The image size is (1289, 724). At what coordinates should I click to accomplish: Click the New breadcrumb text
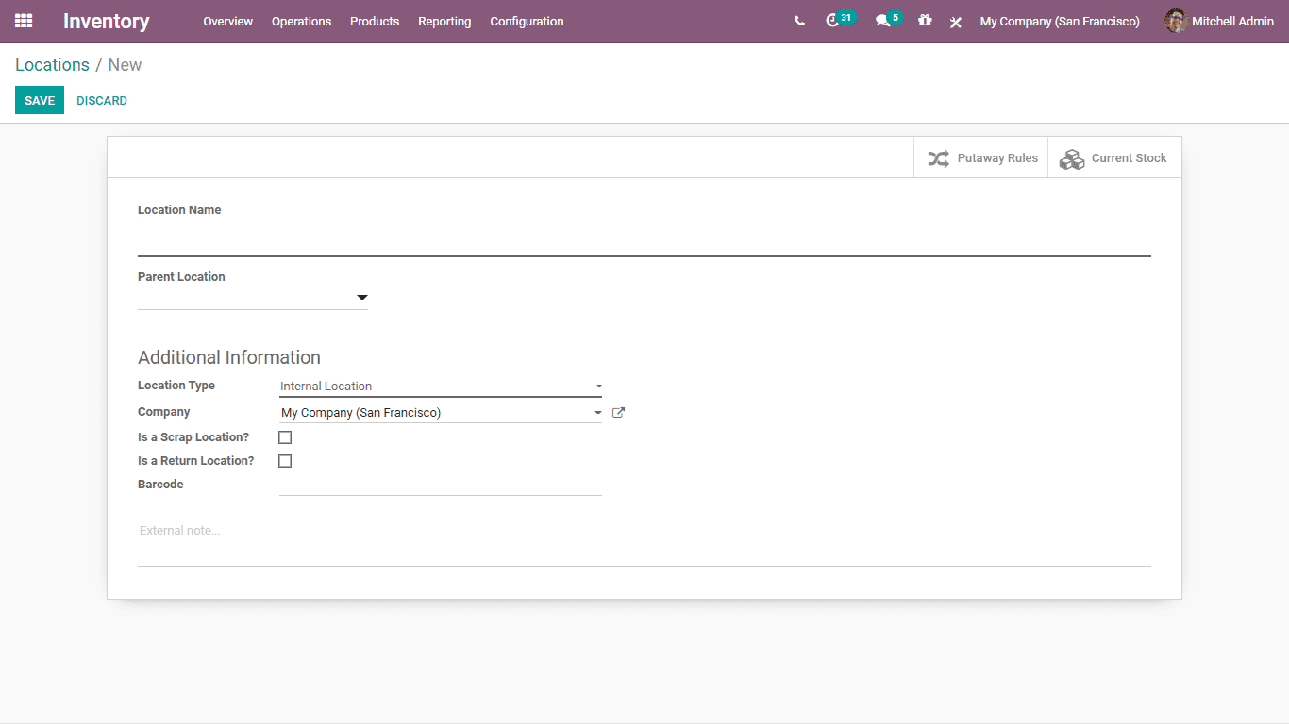point(125,65)
